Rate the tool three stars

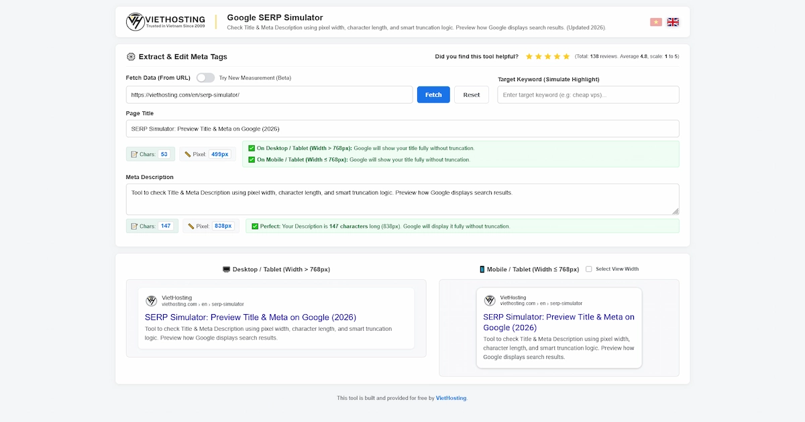(548, 57)
